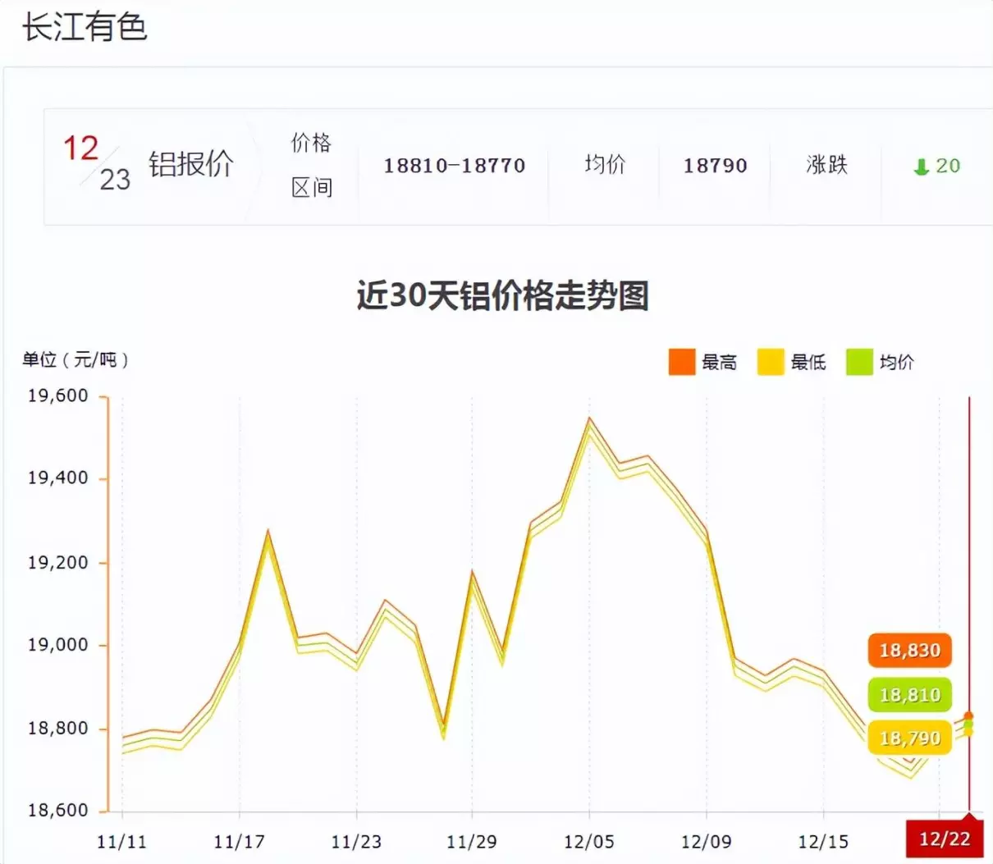Click the 长江有色 heading

[85, 27]
